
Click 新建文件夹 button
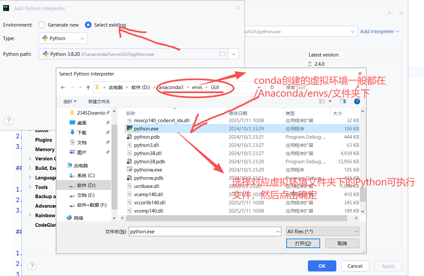(99, 102)
